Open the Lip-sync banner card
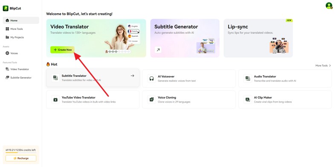This screenshot has width=336, height=167. click(258, 38)
